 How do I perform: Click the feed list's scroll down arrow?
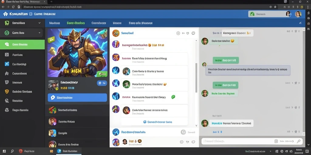[197, 126]
